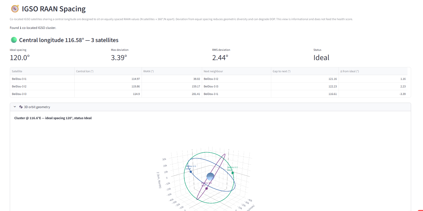Click the compass icon beside IGSO RAAN Spacing
This screenshot has height=211, width=423.
coord(15,9)
